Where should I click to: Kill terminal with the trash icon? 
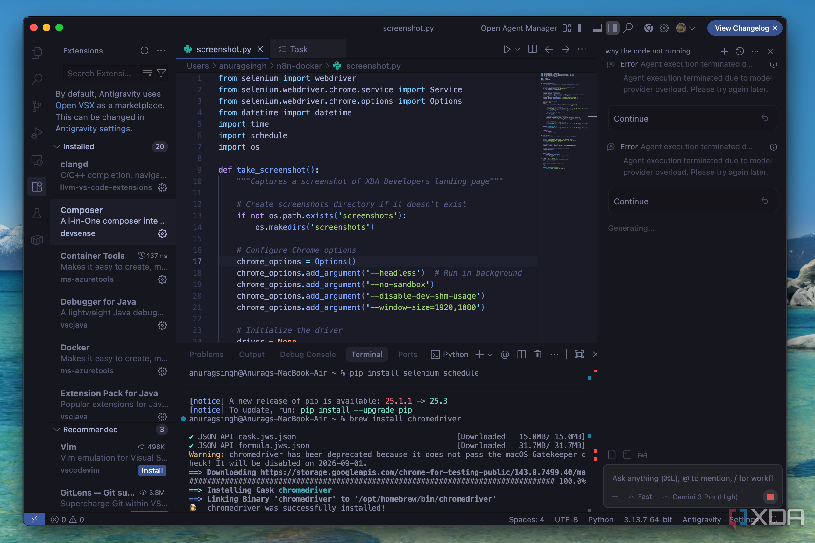(537, 354)
